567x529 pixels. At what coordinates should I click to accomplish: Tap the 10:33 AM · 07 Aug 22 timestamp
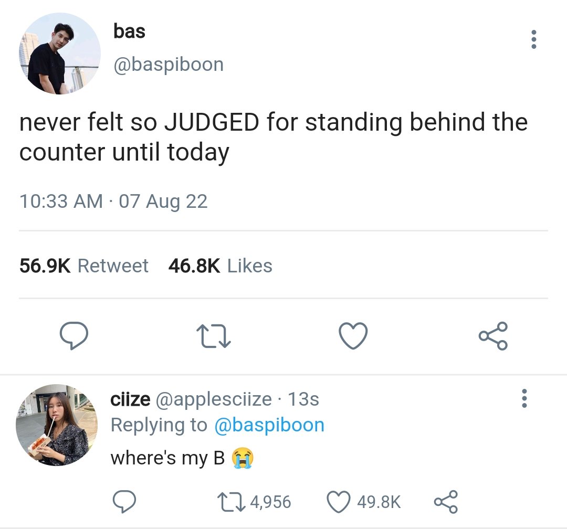(113, 202)
